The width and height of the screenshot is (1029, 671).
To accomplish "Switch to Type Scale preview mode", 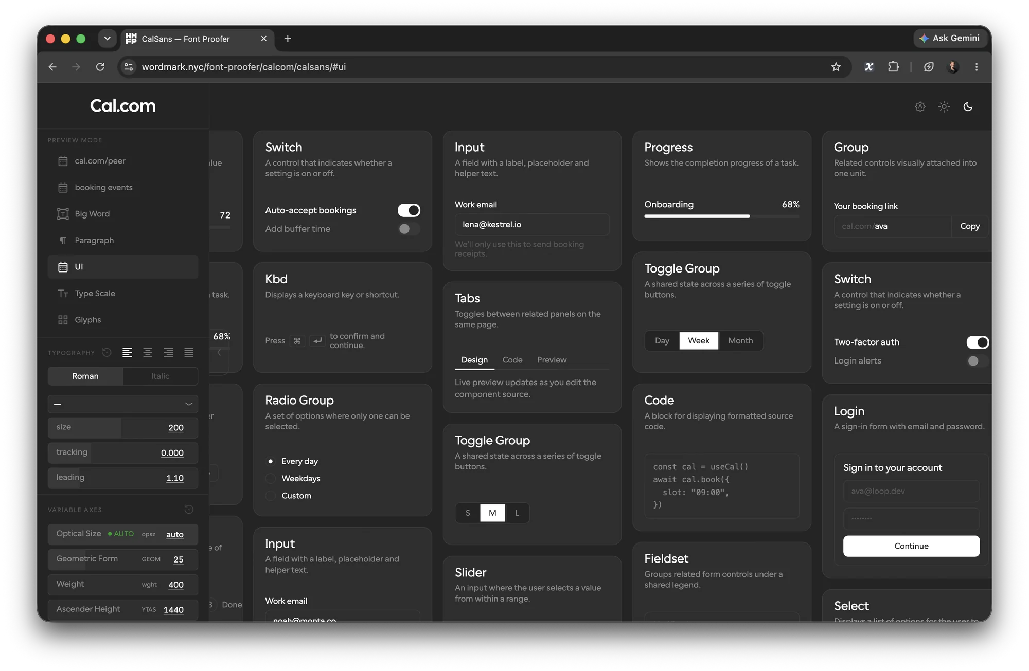I will coord(123,293).
